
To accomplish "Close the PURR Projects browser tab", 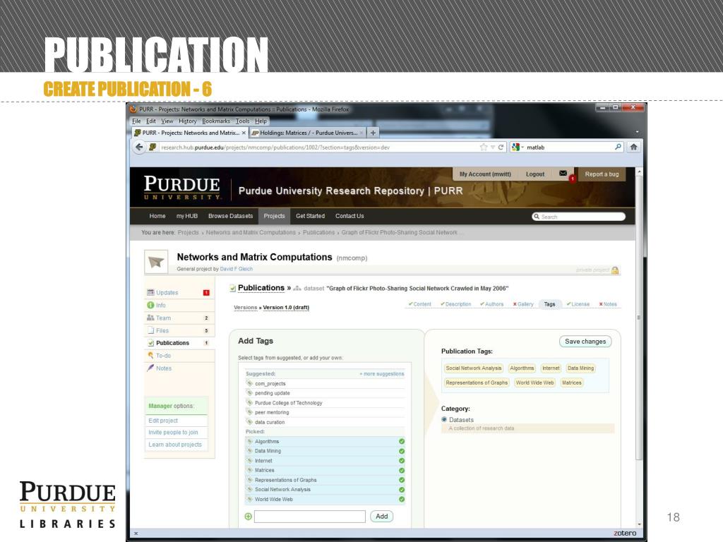I will coord(244,133).
